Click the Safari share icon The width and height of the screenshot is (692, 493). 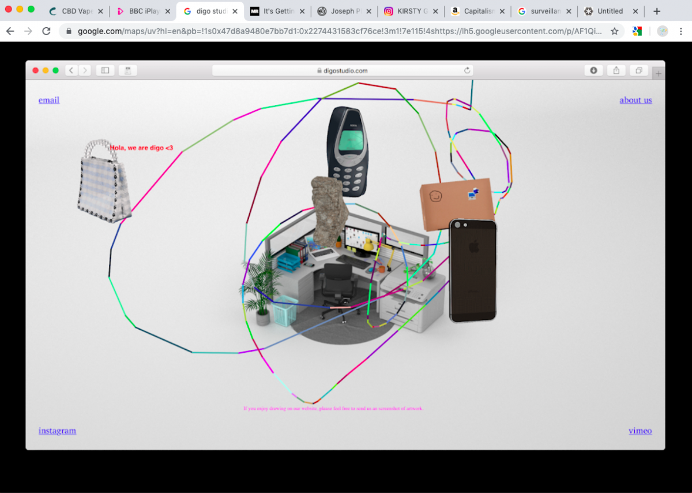pyautogui.click(x=616, y=70)
